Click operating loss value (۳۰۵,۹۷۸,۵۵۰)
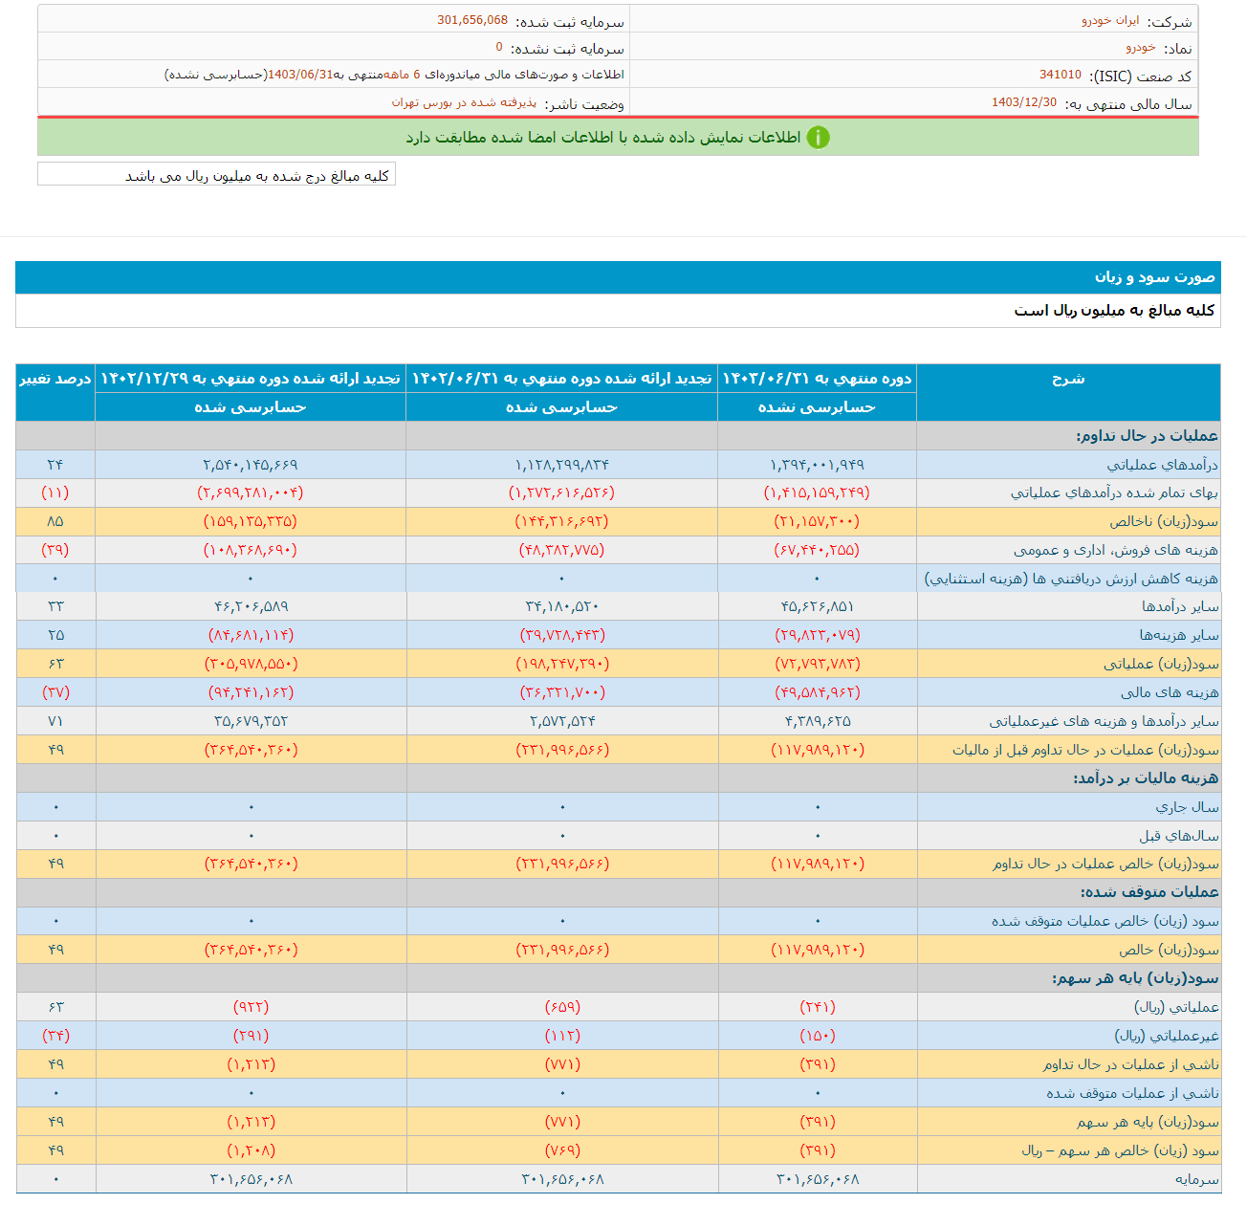 pyautogui.click(x=251, y=664)
